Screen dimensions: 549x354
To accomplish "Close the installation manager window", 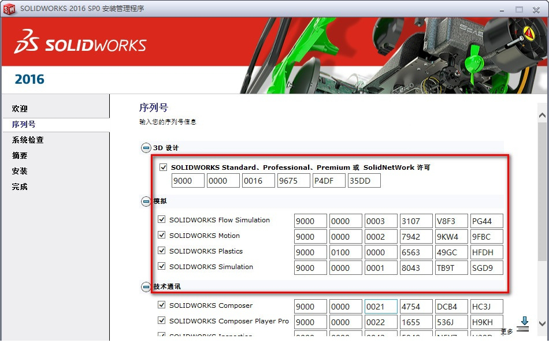I will pyautogui.click(x=536, y=10).
